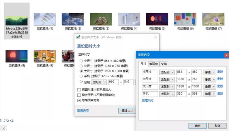Select the bfcdca22ba298 mountain image file
229x131 pixels.
point(17,21)
